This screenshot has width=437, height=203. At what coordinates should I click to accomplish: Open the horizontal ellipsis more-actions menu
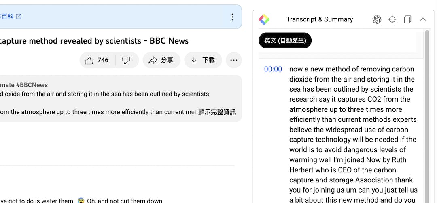point(233,60)
